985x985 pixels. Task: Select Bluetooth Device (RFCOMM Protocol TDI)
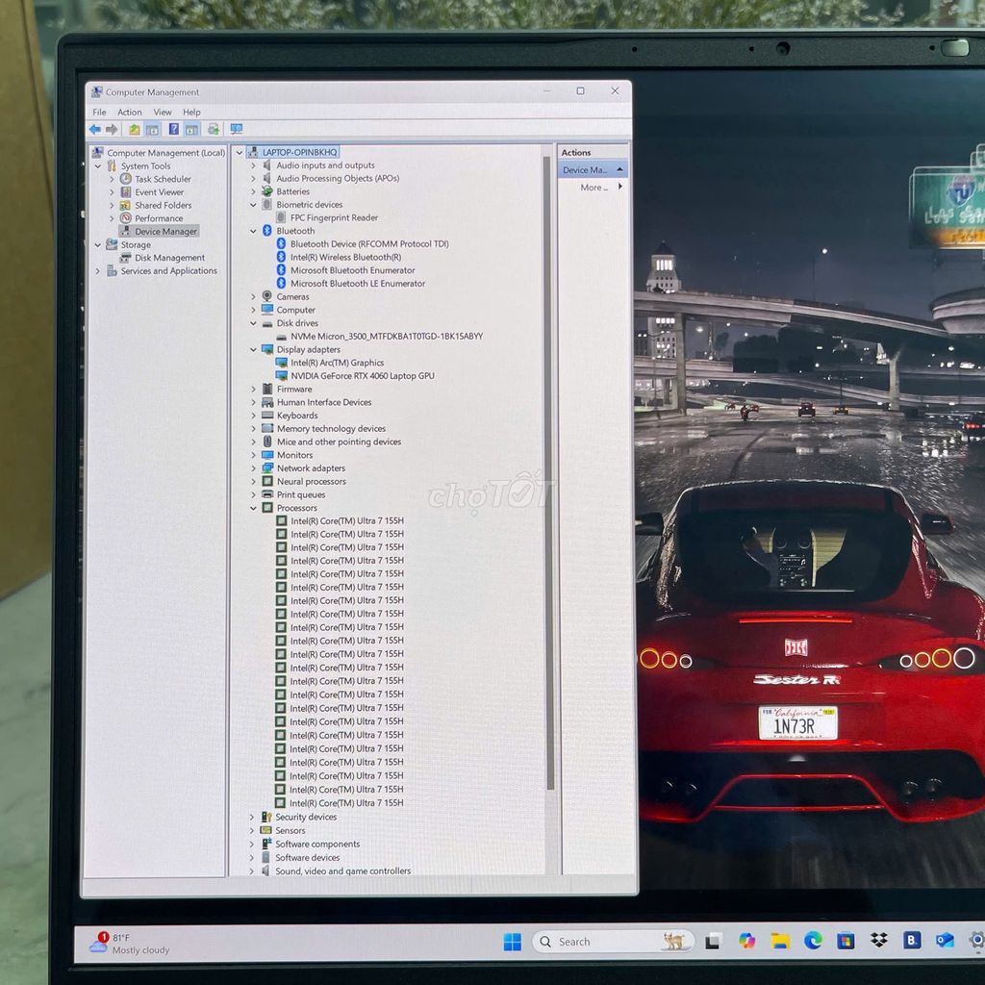[369, 244]
